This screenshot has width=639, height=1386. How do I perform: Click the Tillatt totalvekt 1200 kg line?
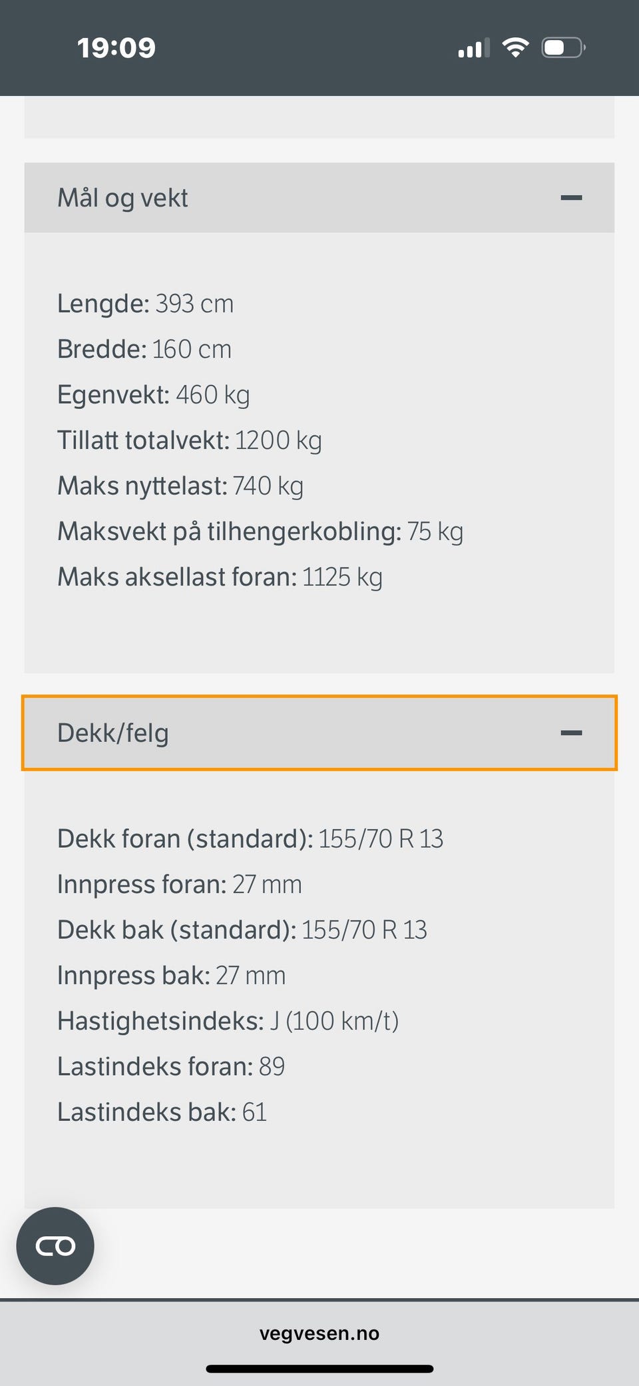pos(189,440)
